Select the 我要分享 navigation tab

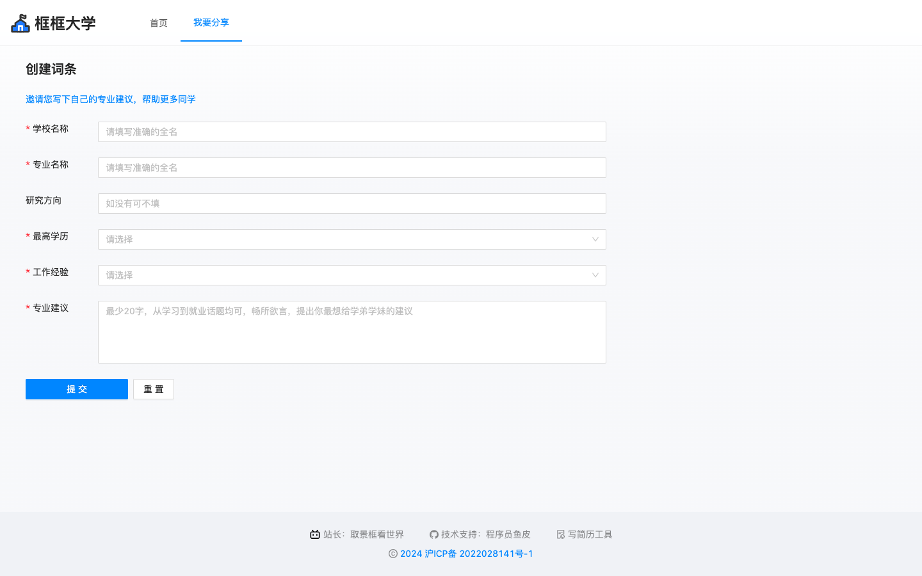pyautogui.click(x=211, y=22)
